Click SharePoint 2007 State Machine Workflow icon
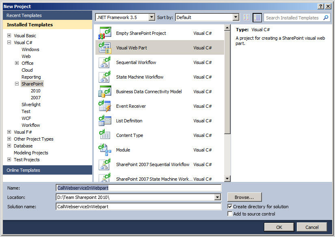This screenshot has width=335, height=237. [x=104, y=177]
